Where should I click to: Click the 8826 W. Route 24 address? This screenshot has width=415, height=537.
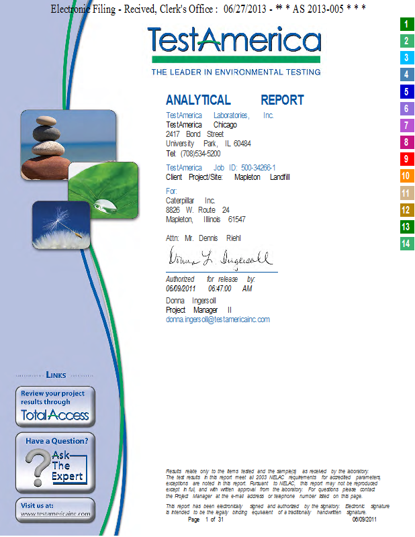[197, 210]
